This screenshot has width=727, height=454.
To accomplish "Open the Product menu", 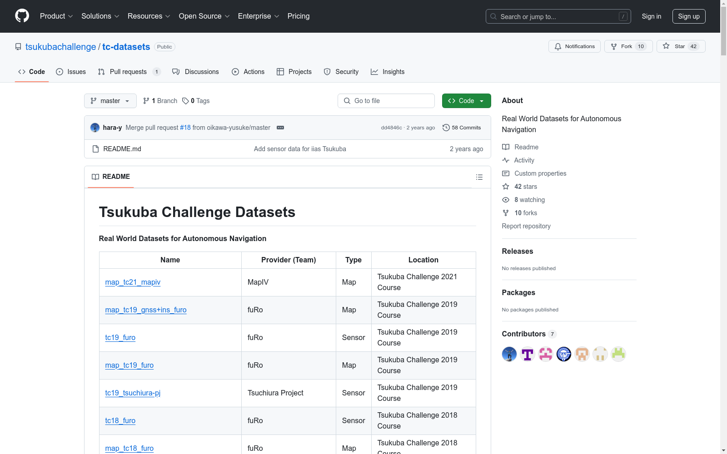I will tap(56, 16).
